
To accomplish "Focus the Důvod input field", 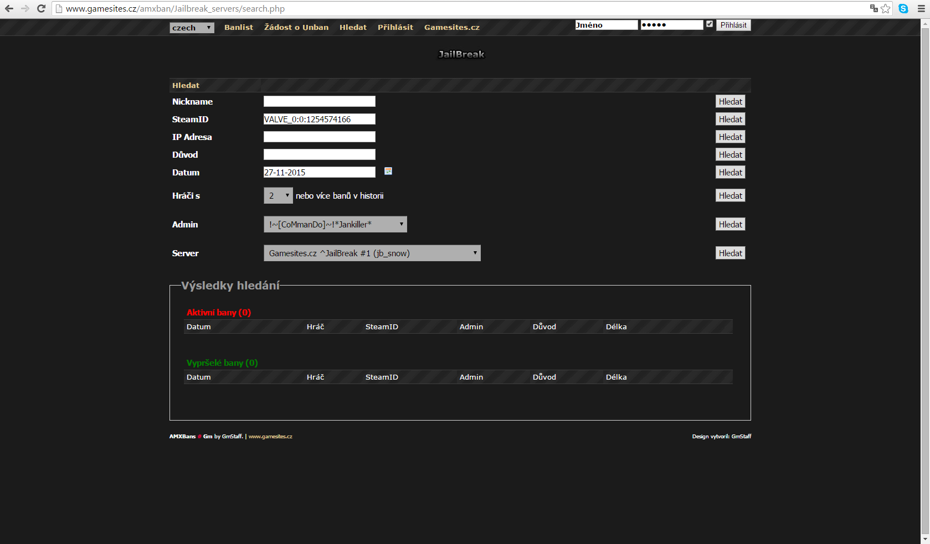I will coord(320,154).
